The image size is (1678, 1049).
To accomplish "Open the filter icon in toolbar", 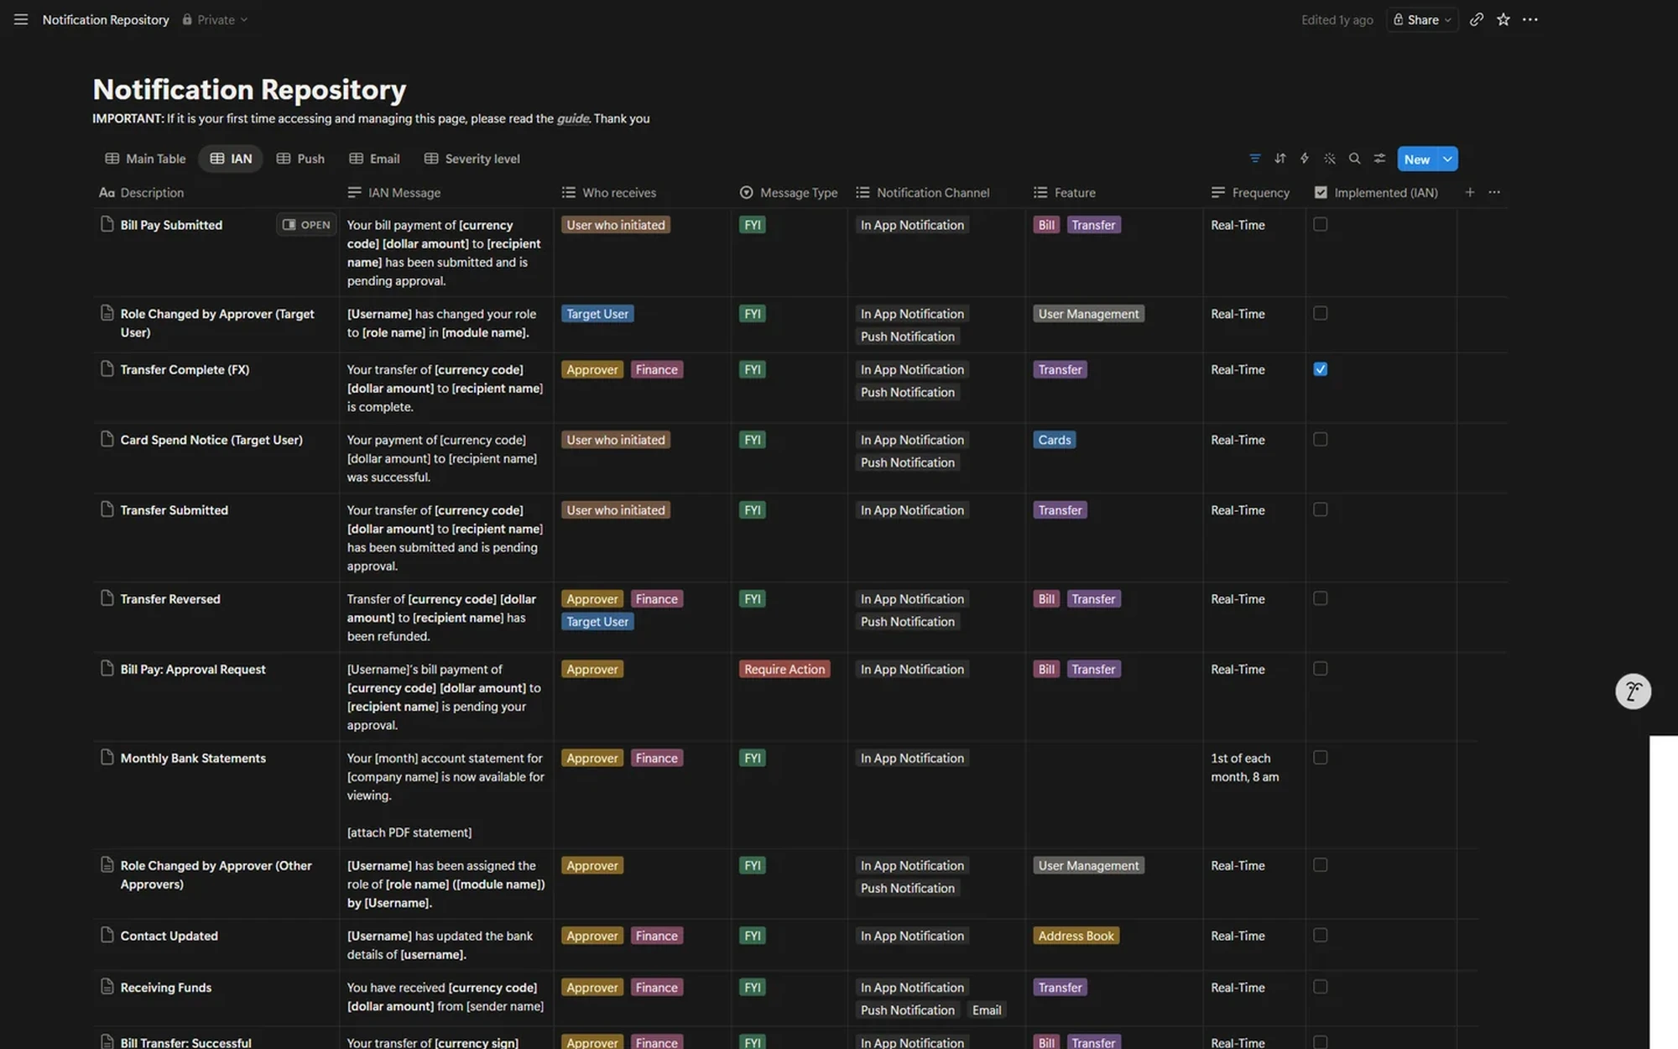I will [x=1254, y=159].
